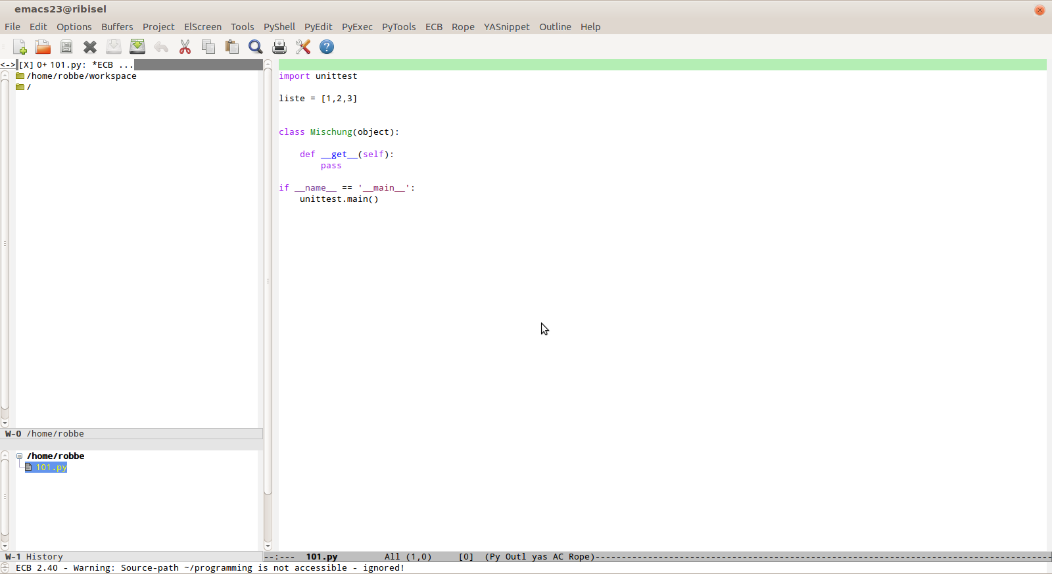Open the Buffers menu

click(x=117, y=27)
